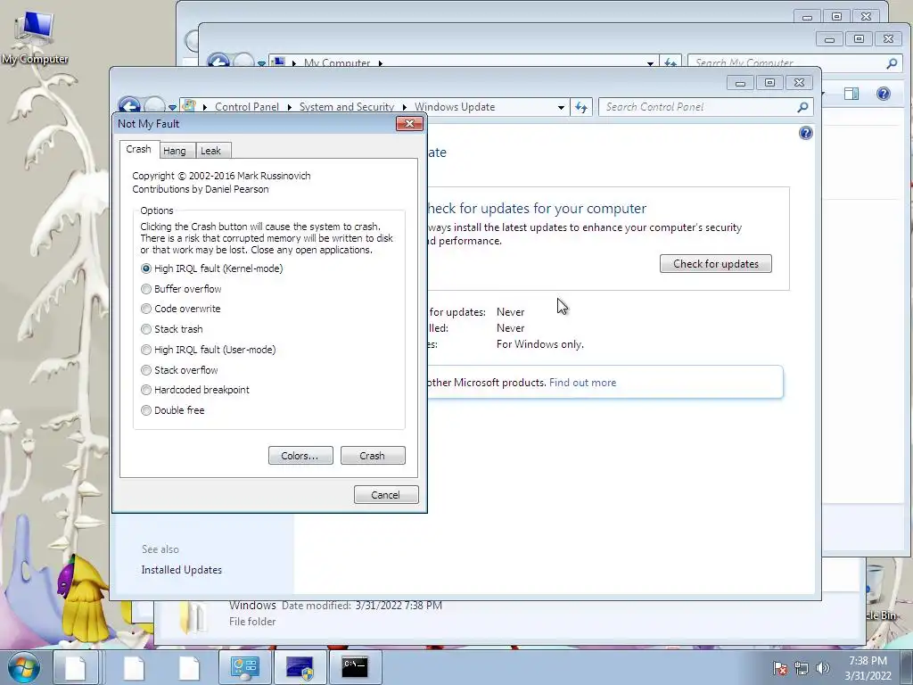Expand arrow after Control Panel breadcrumb

tap(290, 108)
